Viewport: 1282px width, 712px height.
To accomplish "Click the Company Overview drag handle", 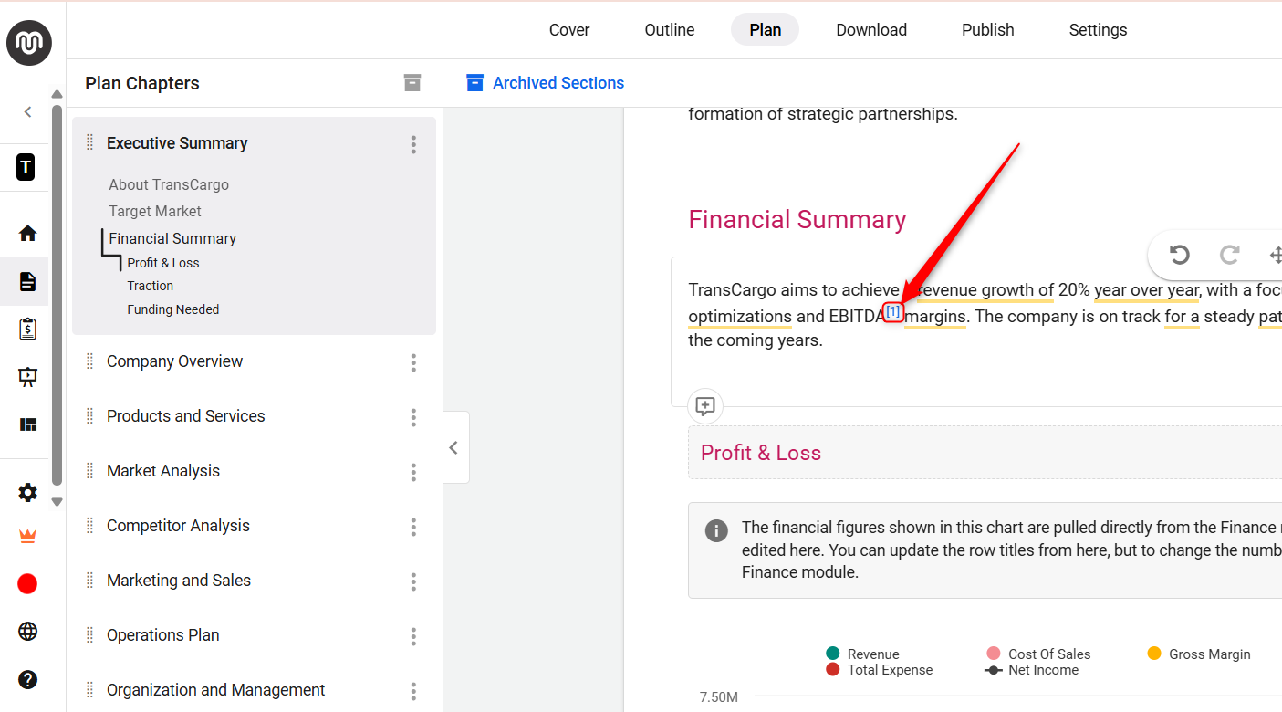I will pos(89,361).
